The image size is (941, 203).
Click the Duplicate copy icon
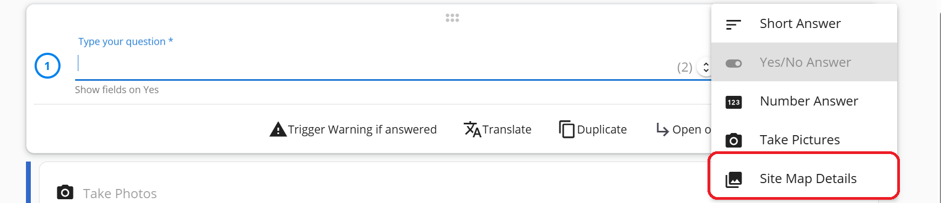click(567, 129)
